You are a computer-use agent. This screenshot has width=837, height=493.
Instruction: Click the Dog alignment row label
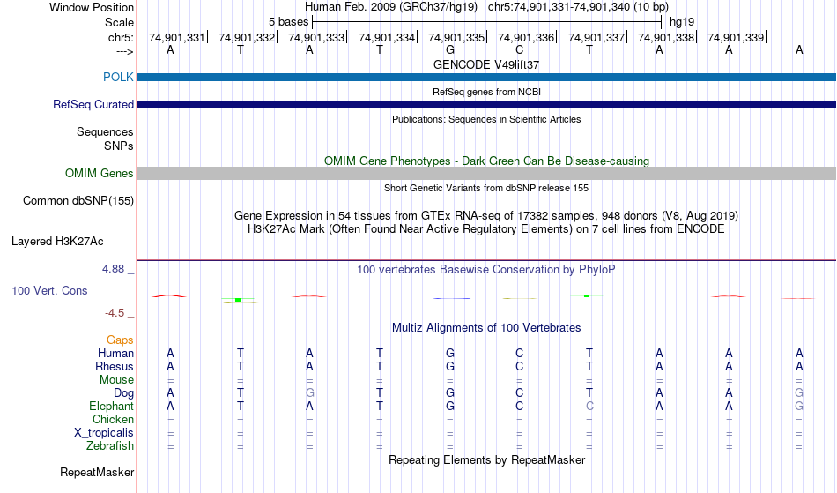pyautogui.click(x=123, y=393)
